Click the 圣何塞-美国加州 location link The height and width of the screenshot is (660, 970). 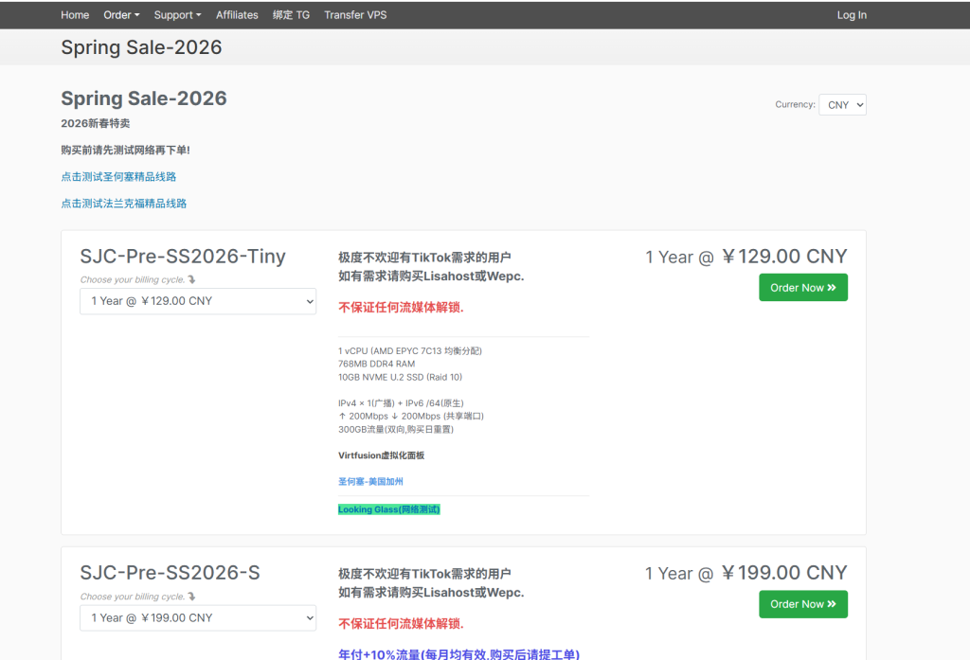click(x=370, y=482)
